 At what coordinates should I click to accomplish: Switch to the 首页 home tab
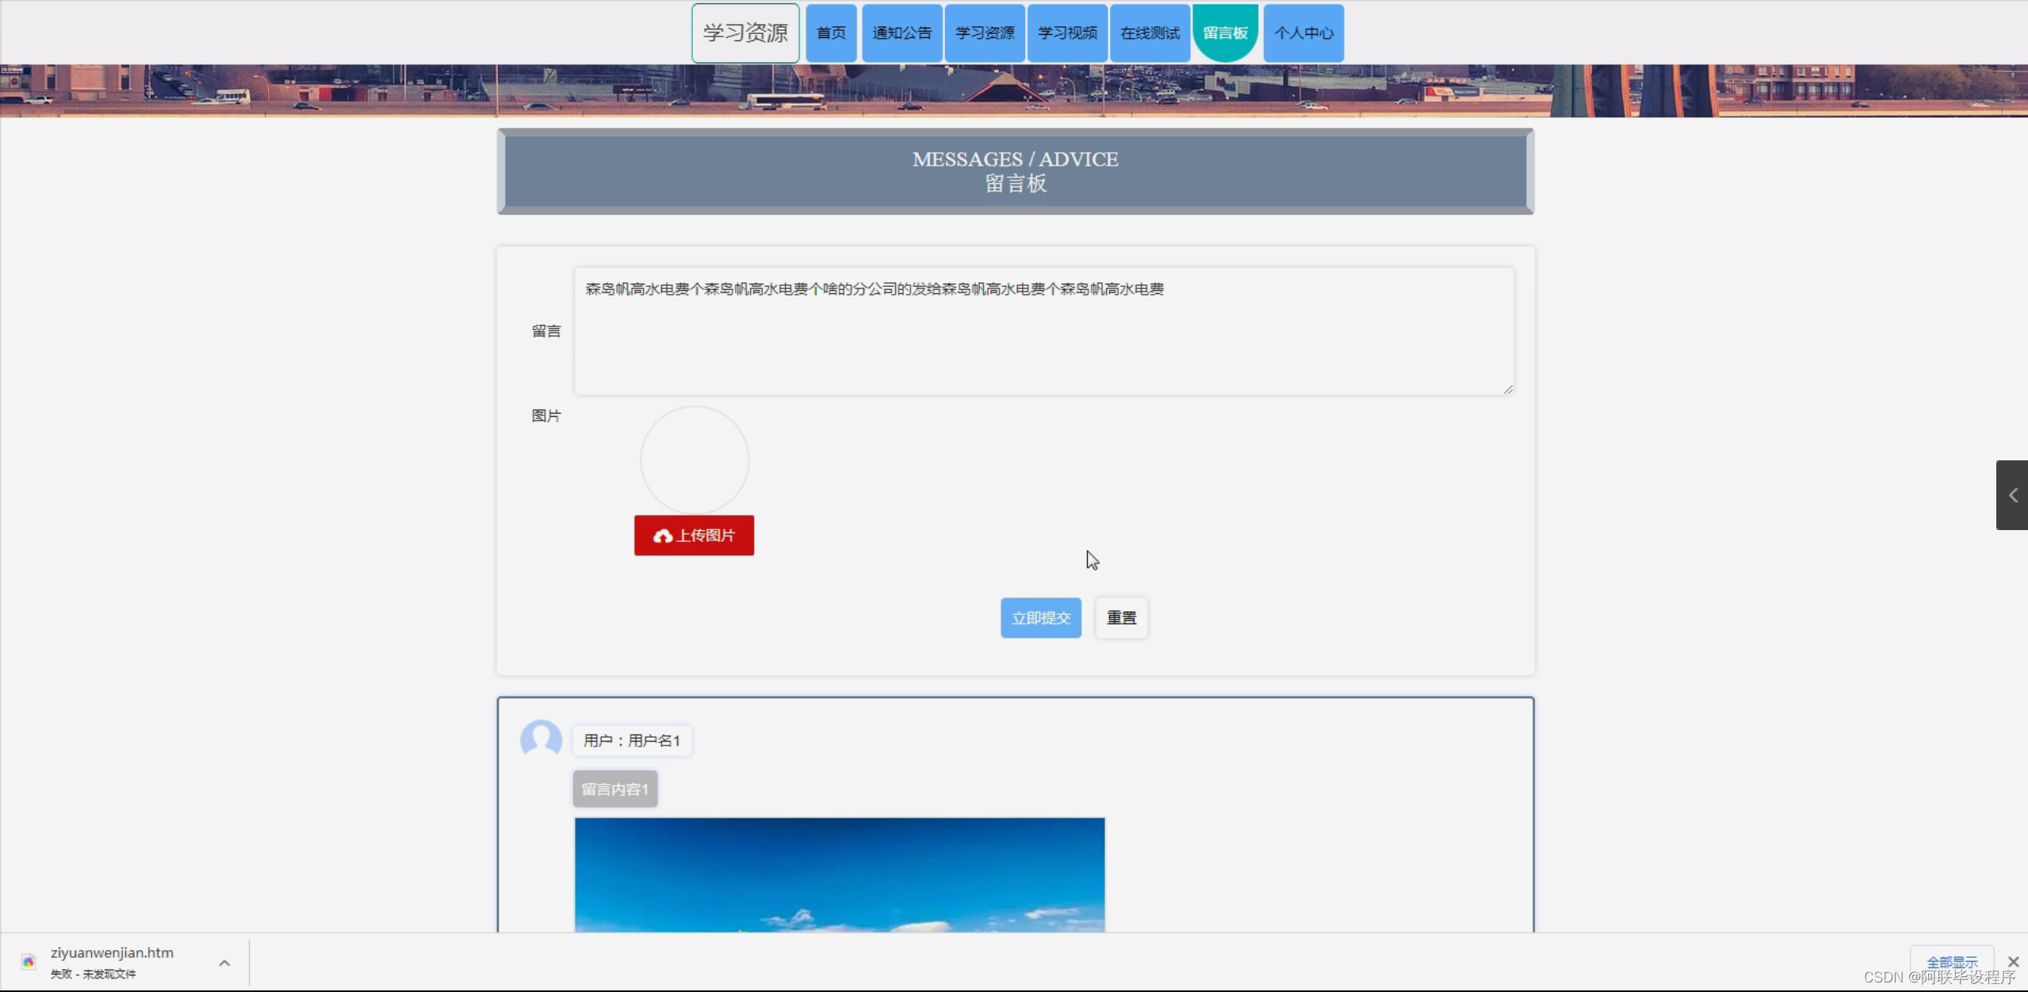point(830,32)
